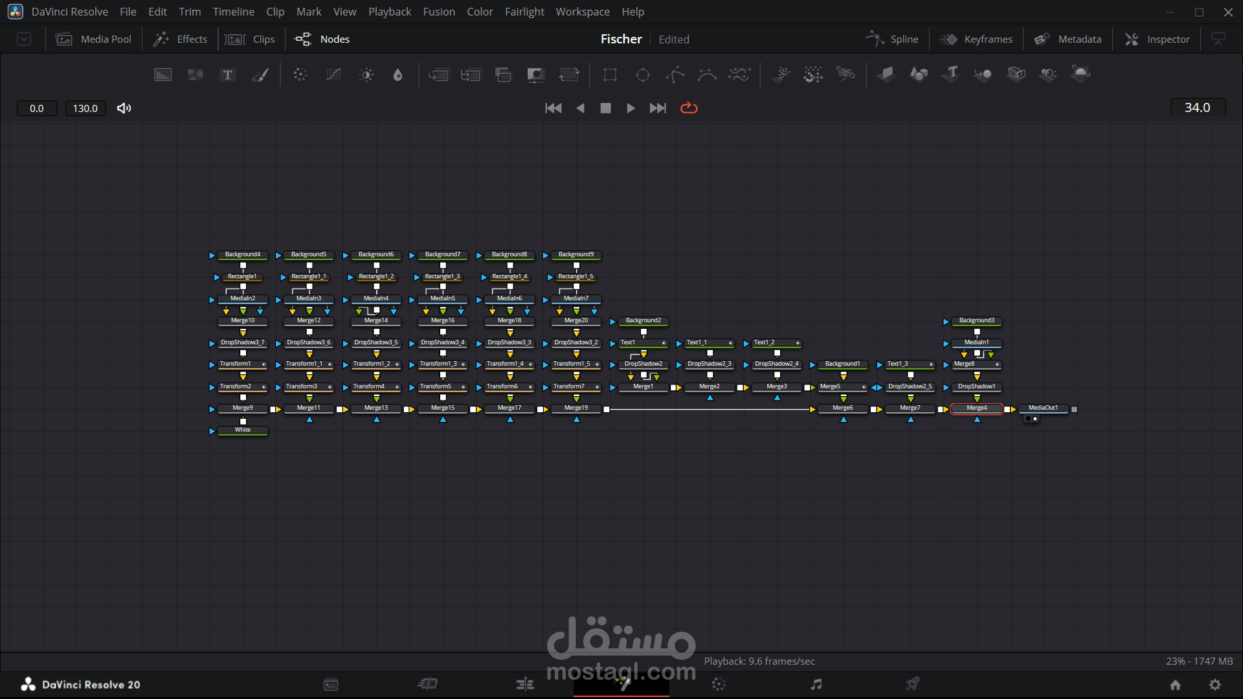Show the Media Pool panel
The width and height of the screenshot is (1243, 699).
point(94,39)
